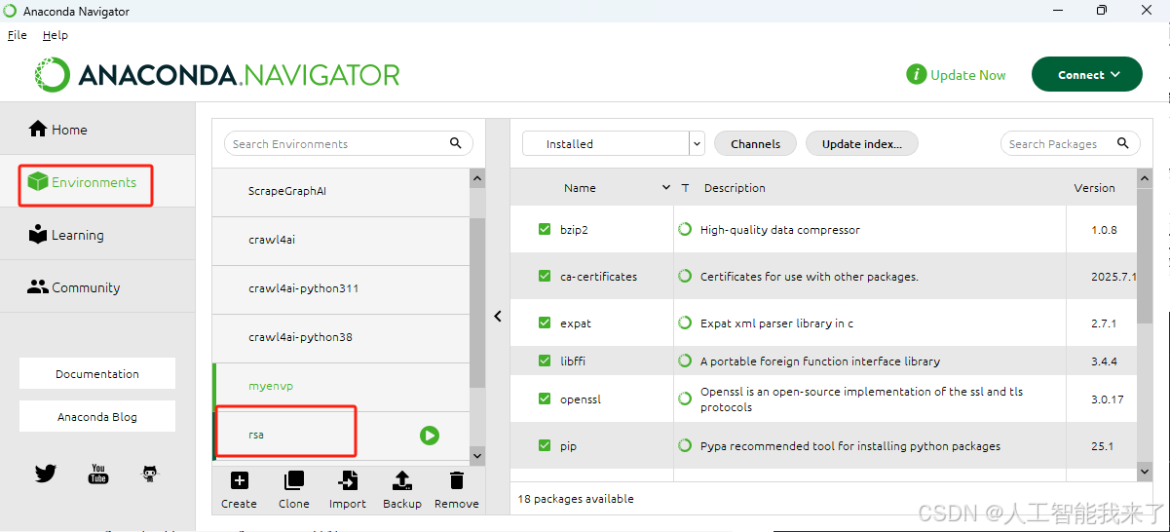This screenshot has width=1170, height=532.
Task: Select the crawl4ai-python38 environment
Action: click(x=341, y=338)
